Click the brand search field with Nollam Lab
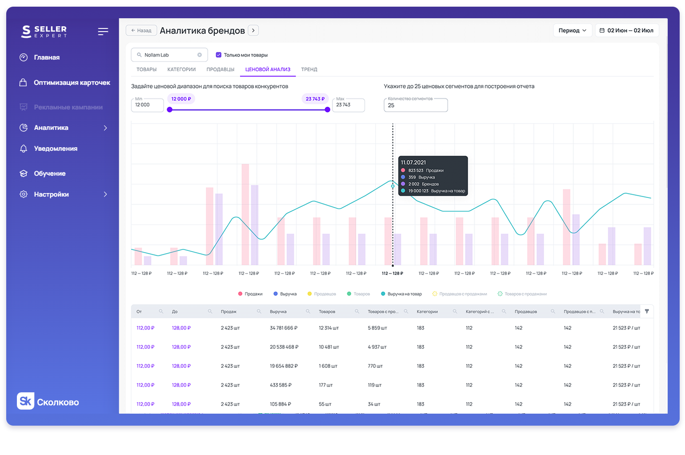Viewport: 685px width, 455px height. pos(169,55)
